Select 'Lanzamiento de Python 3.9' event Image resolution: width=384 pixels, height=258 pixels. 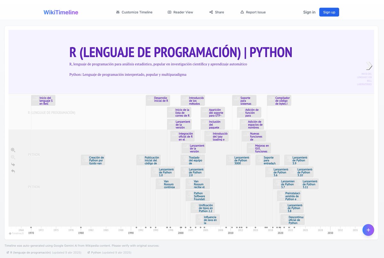click(x=296, y=160)
